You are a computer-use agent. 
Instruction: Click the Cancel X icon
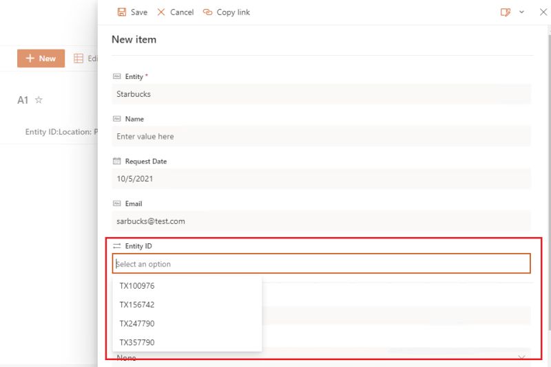point(161,12)
